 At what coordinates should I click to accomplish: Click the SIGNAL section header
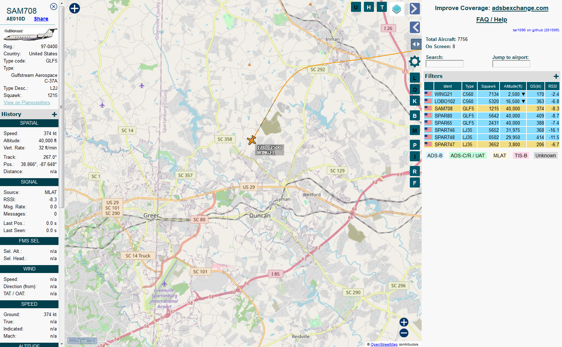29,182
